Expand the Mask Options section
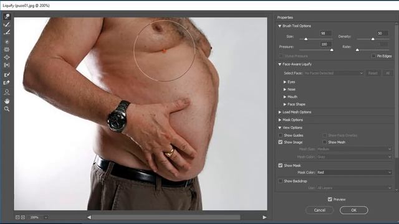The height and width of the screenshot is (224, 399). (280, 120)
